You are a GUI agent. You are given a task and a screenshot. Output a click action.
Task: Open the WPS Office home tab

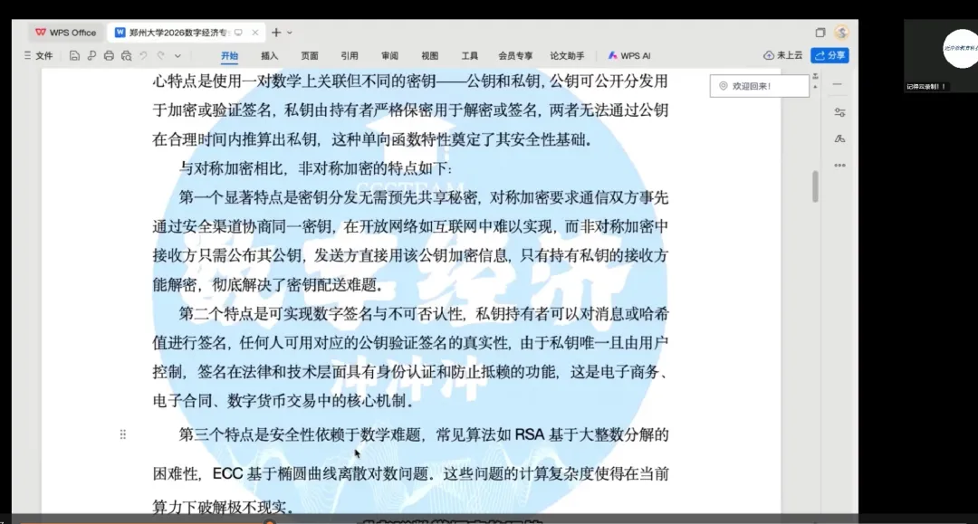(x=65, y=33)
